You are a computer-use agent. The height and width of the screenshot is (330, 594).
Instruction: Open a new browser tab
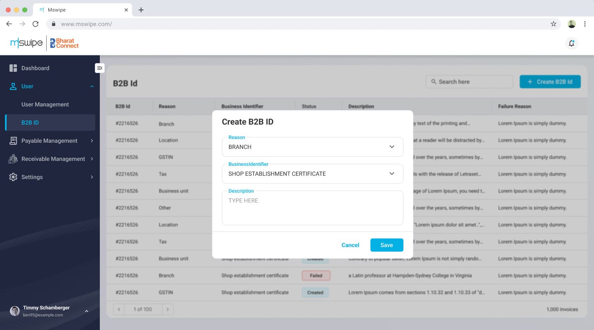(141, 10)
